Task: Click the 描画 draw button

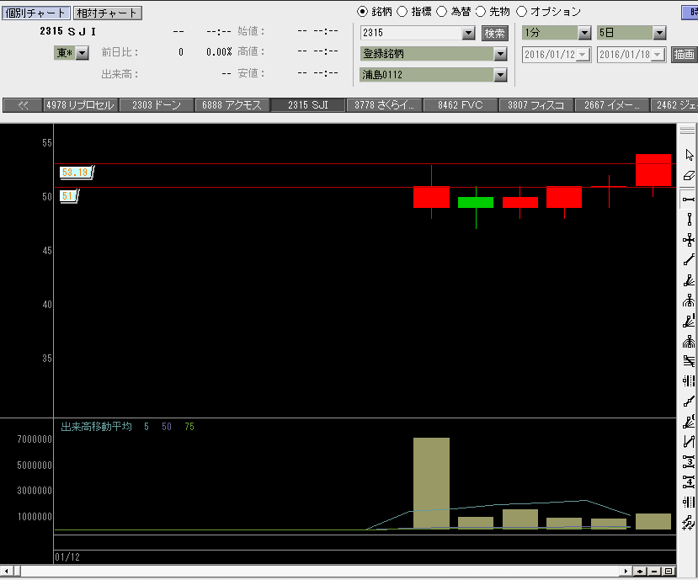Action: [685, 55]
